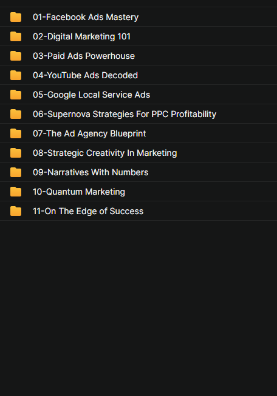Open the 09-Narratives With Numbers title text
This screenshot has width=277, height=396.
click(x=91, y=172)
